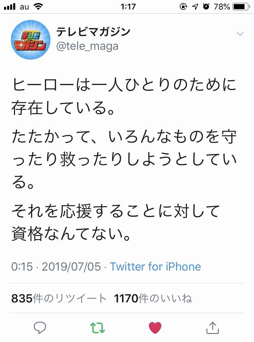The height and width of the screenshot is (342, 254).
Task: Open Twitter for iPhone source link
Action: tap(155, 266)
